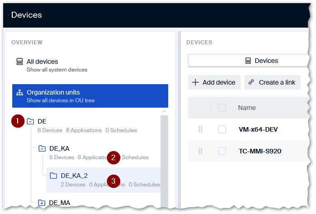Collapse the DE_KA folder node
This screenshot has width=316, height=214.
pyautogui.click(x=42, y=148)
